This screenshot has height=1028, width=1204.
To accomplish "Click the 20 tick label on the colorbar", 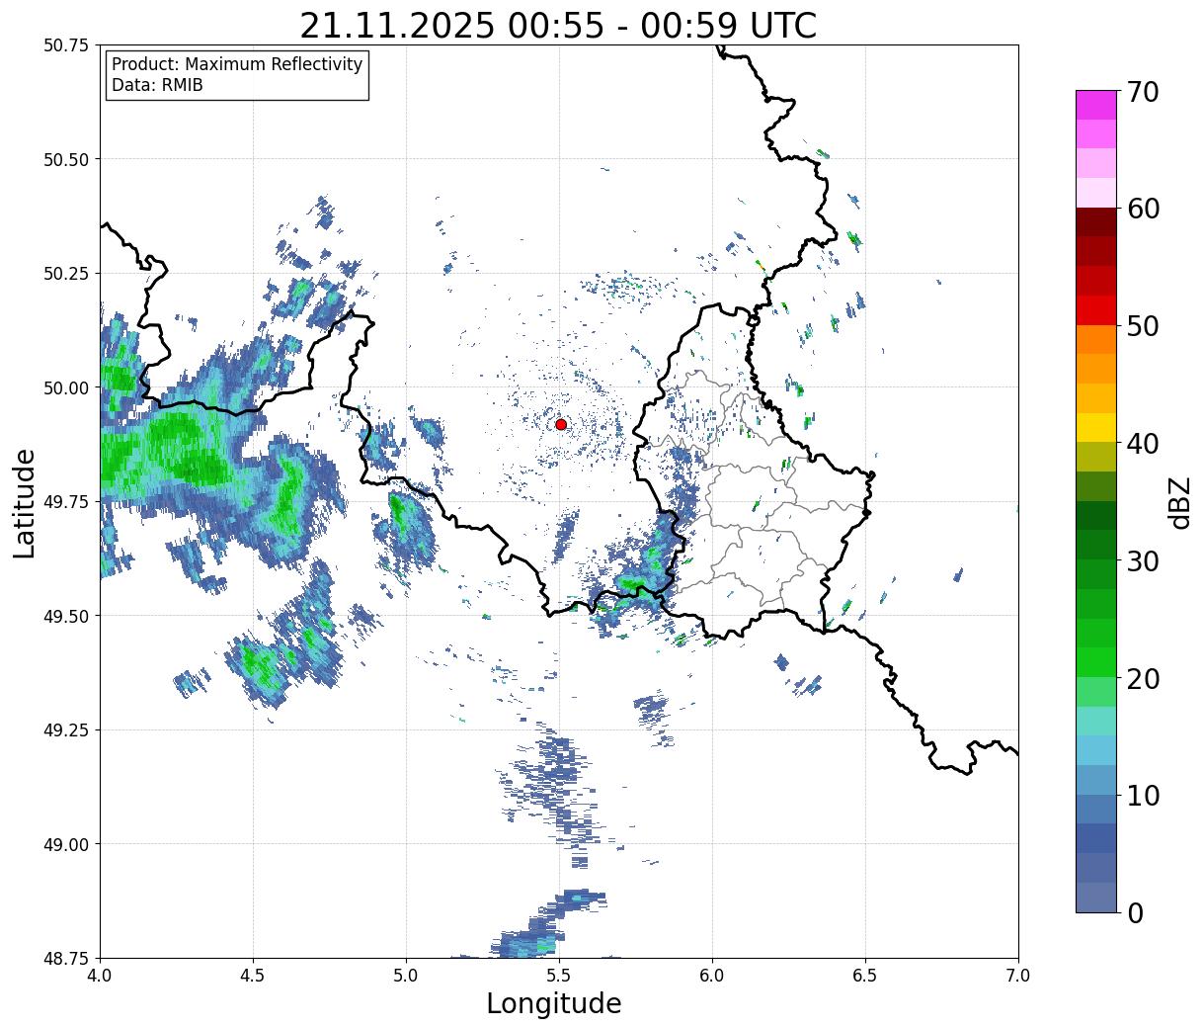I will click(x=1142, y=679).
